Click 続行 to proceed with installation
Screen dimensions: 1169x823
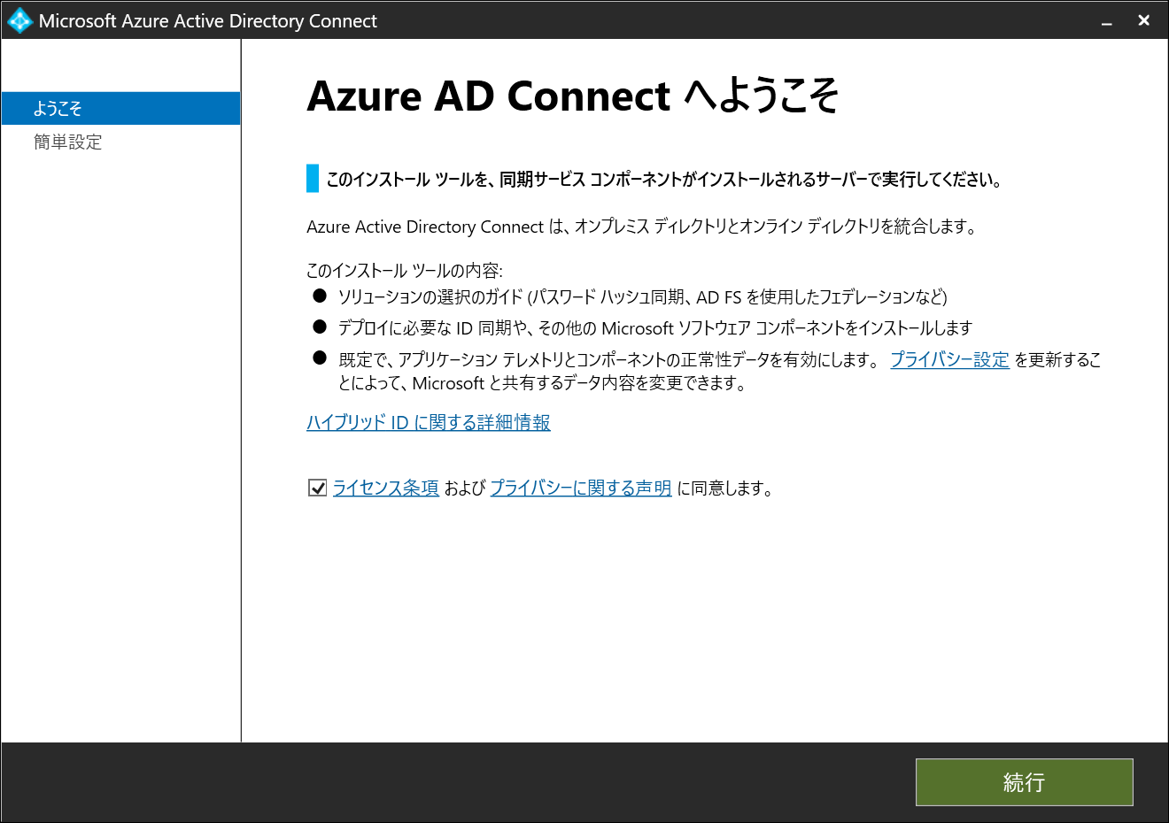tap(1024, 782)
